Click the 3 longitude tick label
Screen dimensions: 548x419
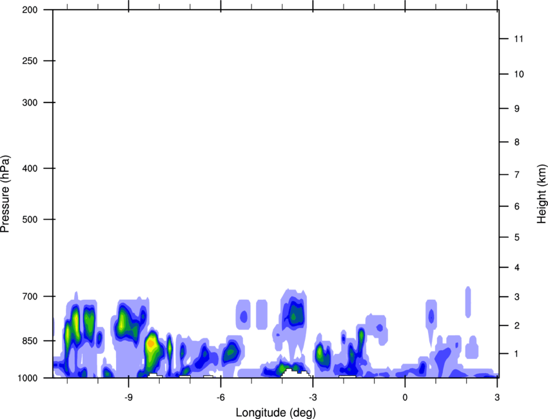click(x=497, y=397)
